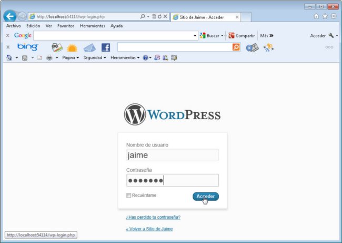This screenshot has width=342, height=243.
Task: Click the orange Bing search button
Action: click(x=236, y=47)
